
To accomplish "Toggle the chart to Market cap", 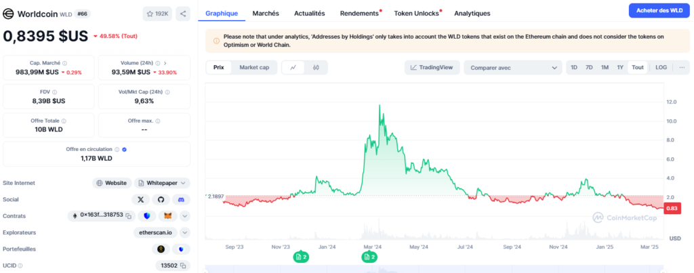I will [x=254, y=68].
